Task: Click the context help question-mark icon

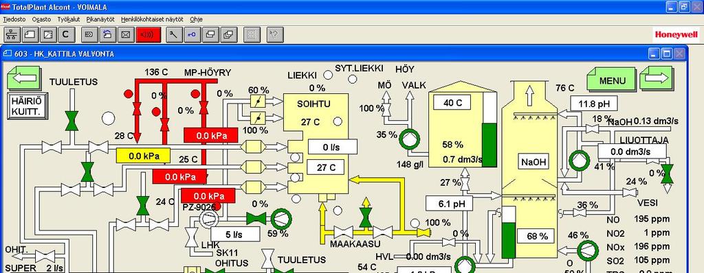Action: 275,34
